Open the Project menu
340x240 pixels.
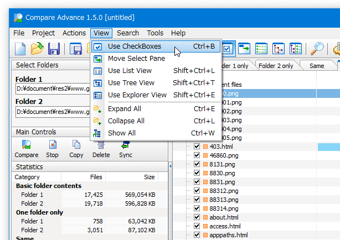coord(43,33)
